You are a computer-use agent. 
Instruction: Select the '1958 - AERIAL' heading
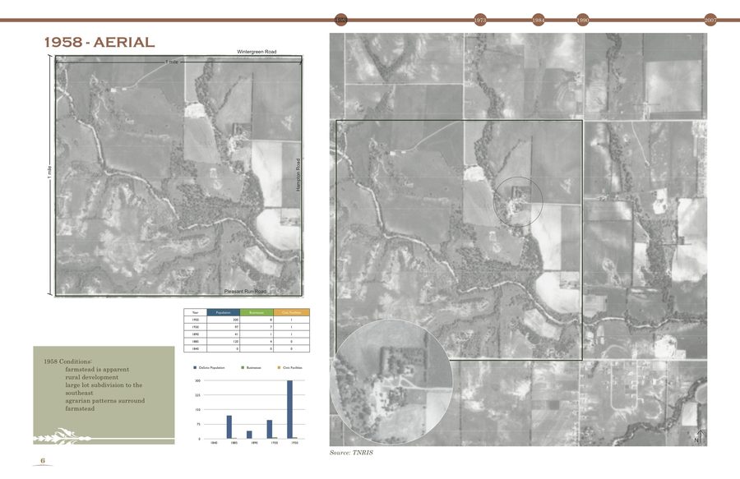pyautogui.click(x=99, y=43)
